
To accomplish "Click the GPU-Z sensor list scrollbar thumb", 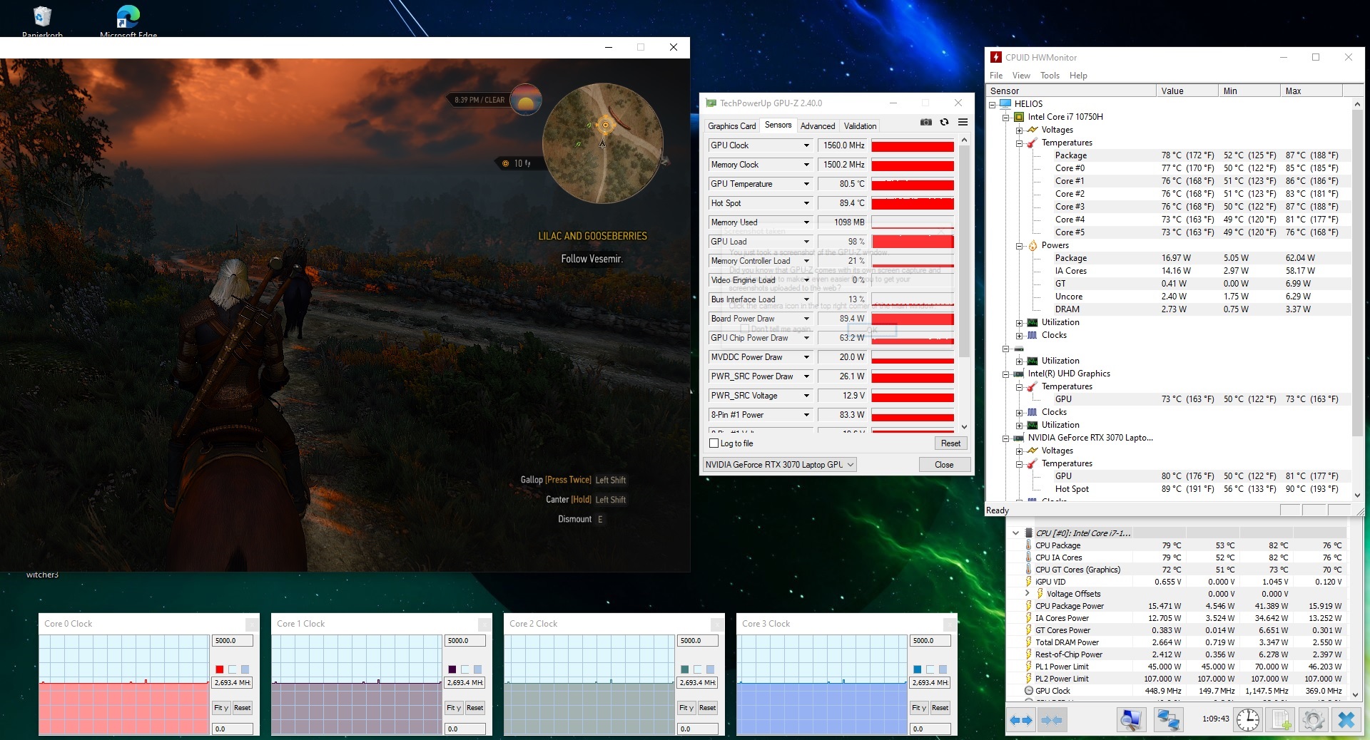I will pyautogui.click(x=964, y=251).
